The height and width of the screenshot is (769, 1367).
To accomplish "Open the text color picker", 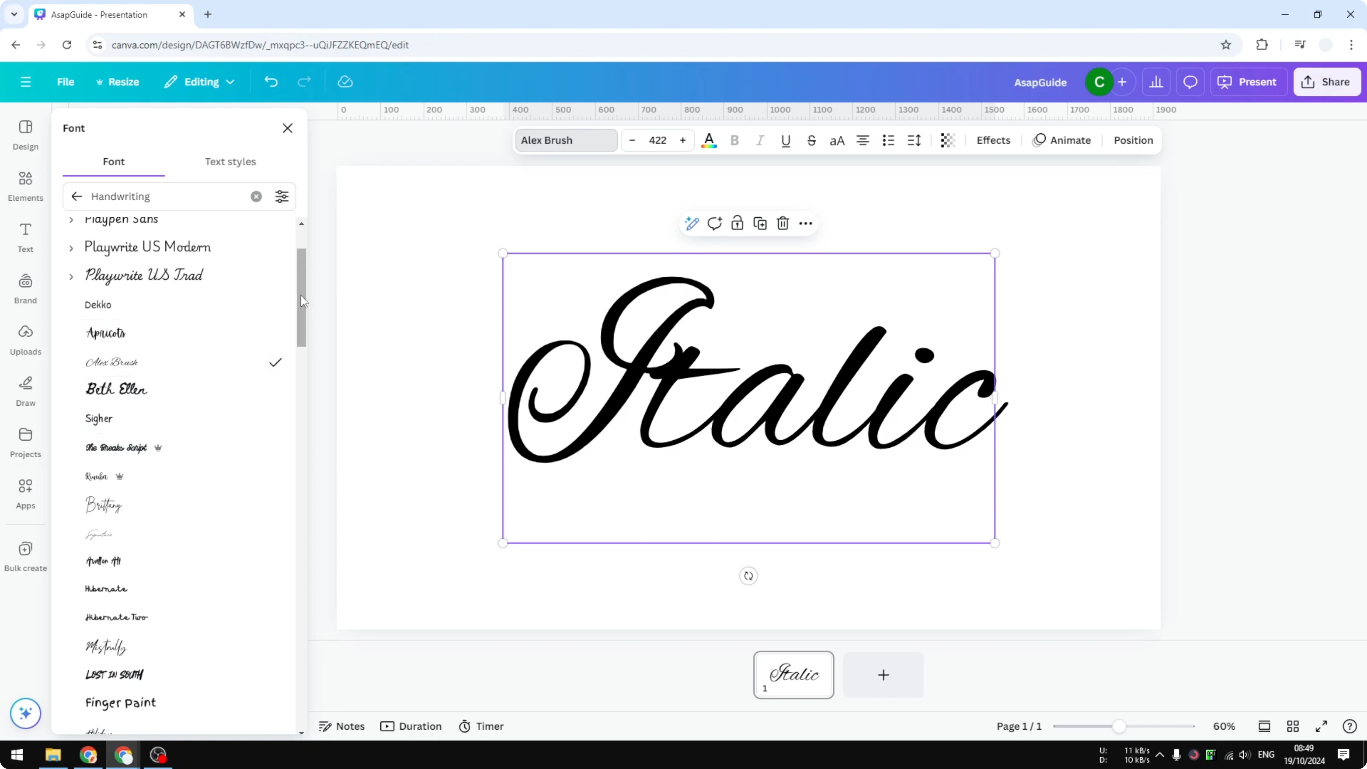I will [709, 140].
